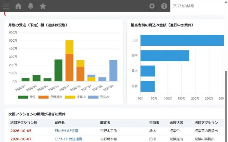Click customer name 吉野木工所
The height and width of the screenshot is (142, 228).
click(x=109, y=131)
